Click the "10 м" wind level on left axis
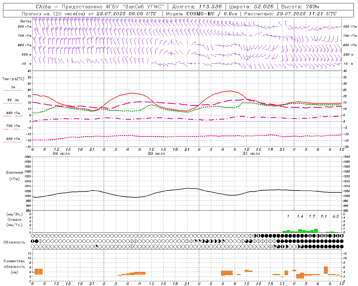The width and height of the screenshot is (358, 286). point(27,64)
